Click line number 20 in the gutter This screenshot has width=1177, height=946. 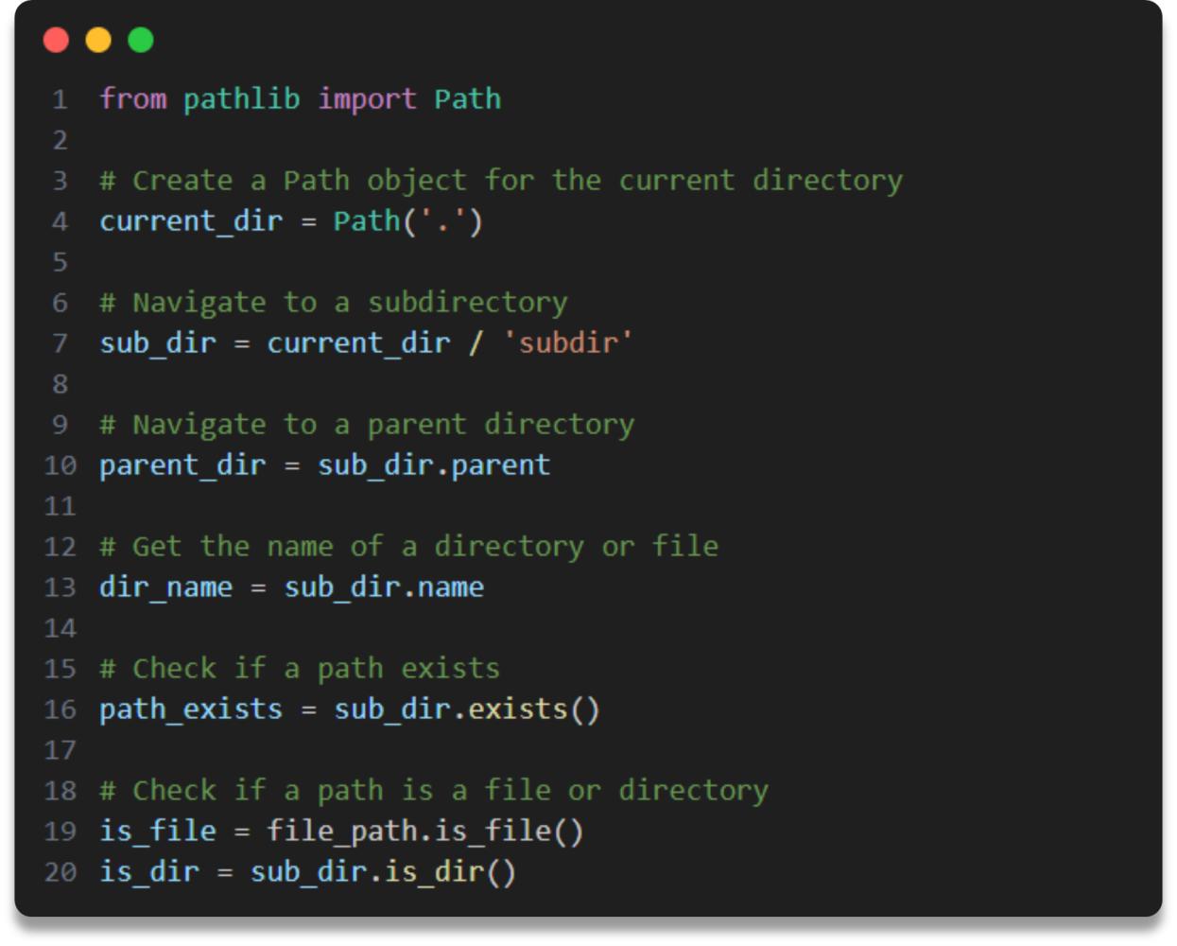[60, 871]
